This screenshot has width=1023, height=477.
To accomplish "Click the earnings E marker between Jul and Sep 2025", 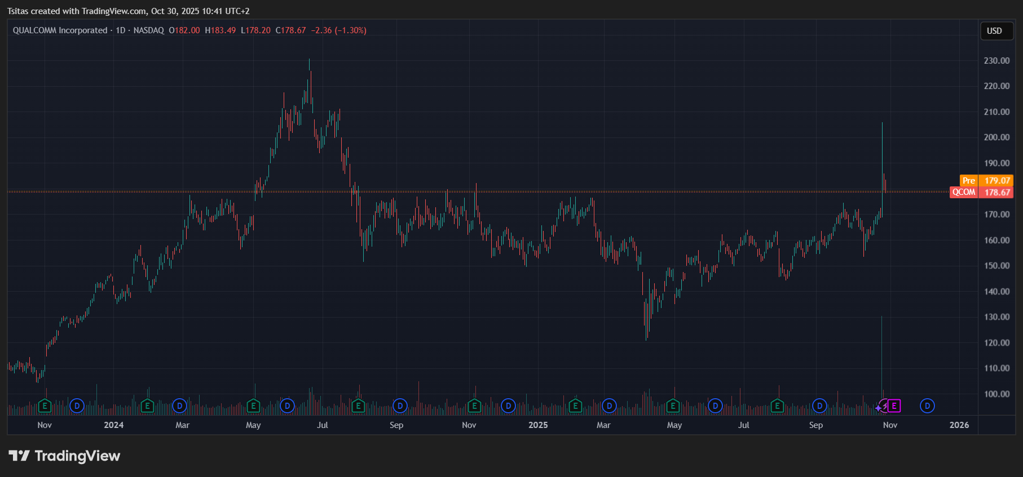I will pos(777,405).
